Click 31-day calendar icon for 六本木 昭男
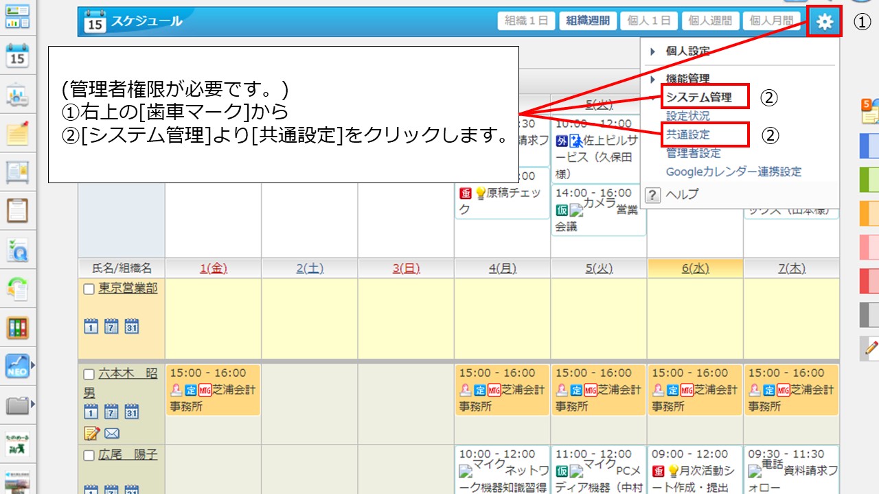This screenshot has width=879, height=494. tap(132, 412)
